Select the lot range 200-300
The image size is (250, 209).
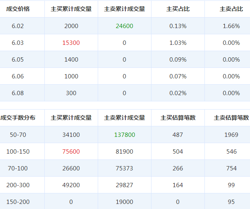18,185
